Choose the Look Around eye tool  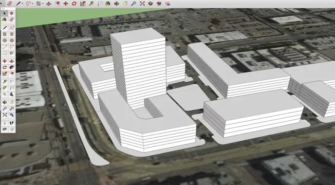coord(5,129)
